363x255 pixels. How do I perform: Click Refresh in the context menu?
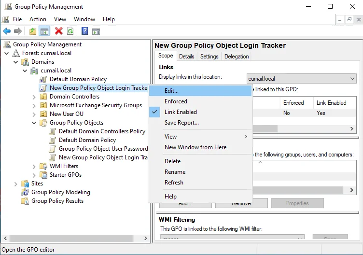tap(200, 183)
